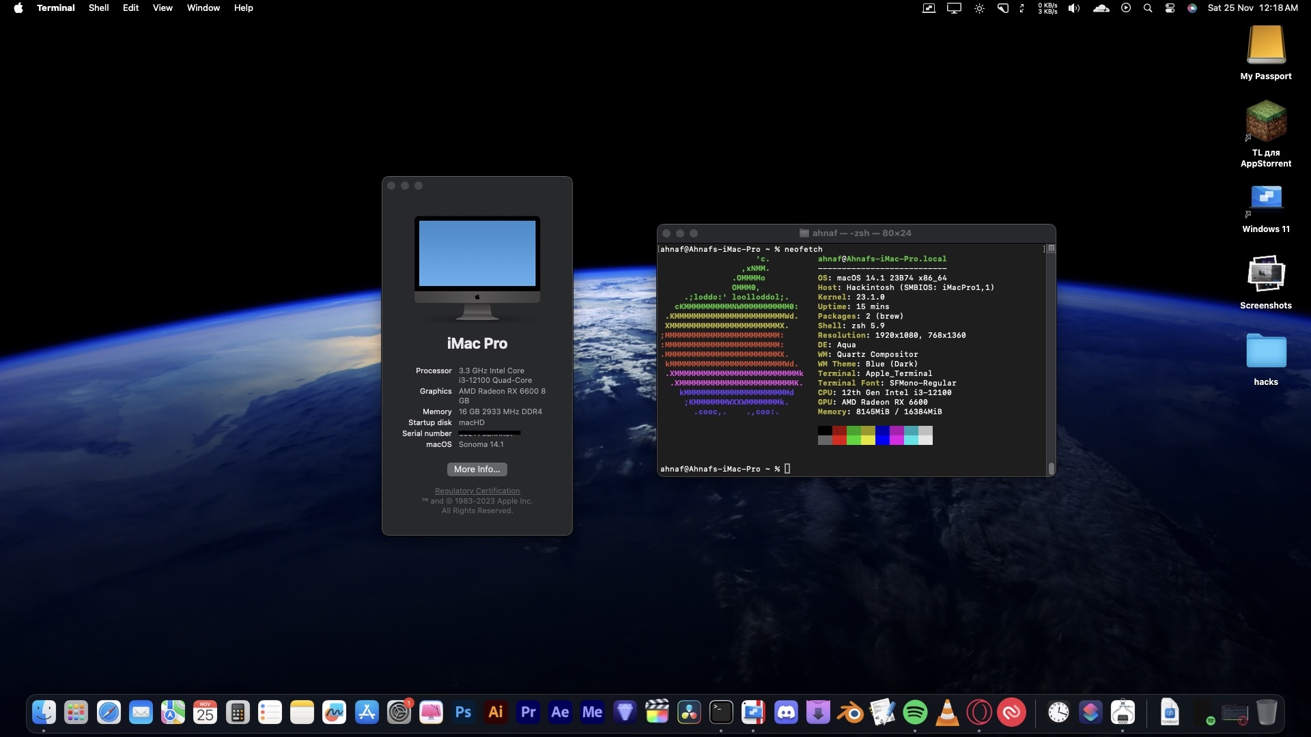
Task: Select the TL для AppStorrent desktop shortcut
Action: tap(1266, 134)
